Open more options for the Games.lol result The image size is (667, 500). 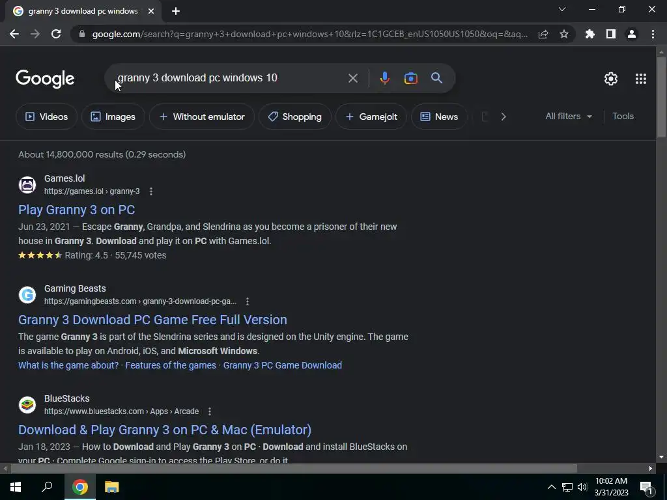151,191
